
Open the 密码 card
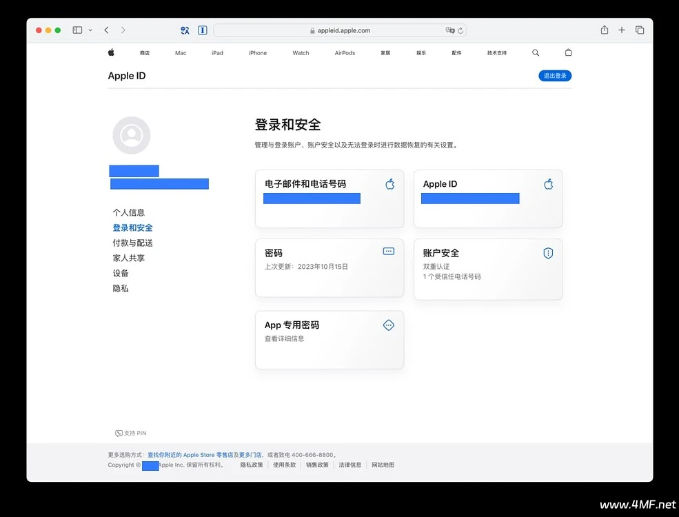coord(330,268)
